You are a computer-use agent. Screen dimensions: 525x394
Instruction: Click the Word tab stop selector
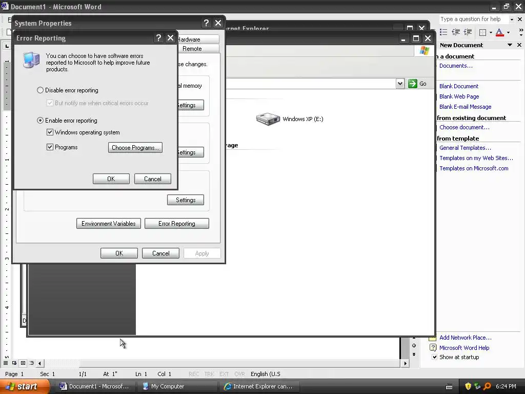click(x=7, y=46)
